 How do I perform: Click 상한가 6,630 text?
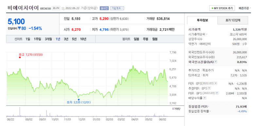coord(119,19)
